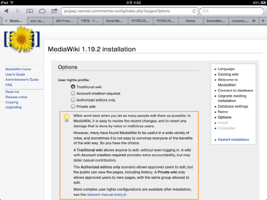The width and height of the screenshot is (267, 200).
Task: Tap the 검색 search field
Action: (232, 11)
